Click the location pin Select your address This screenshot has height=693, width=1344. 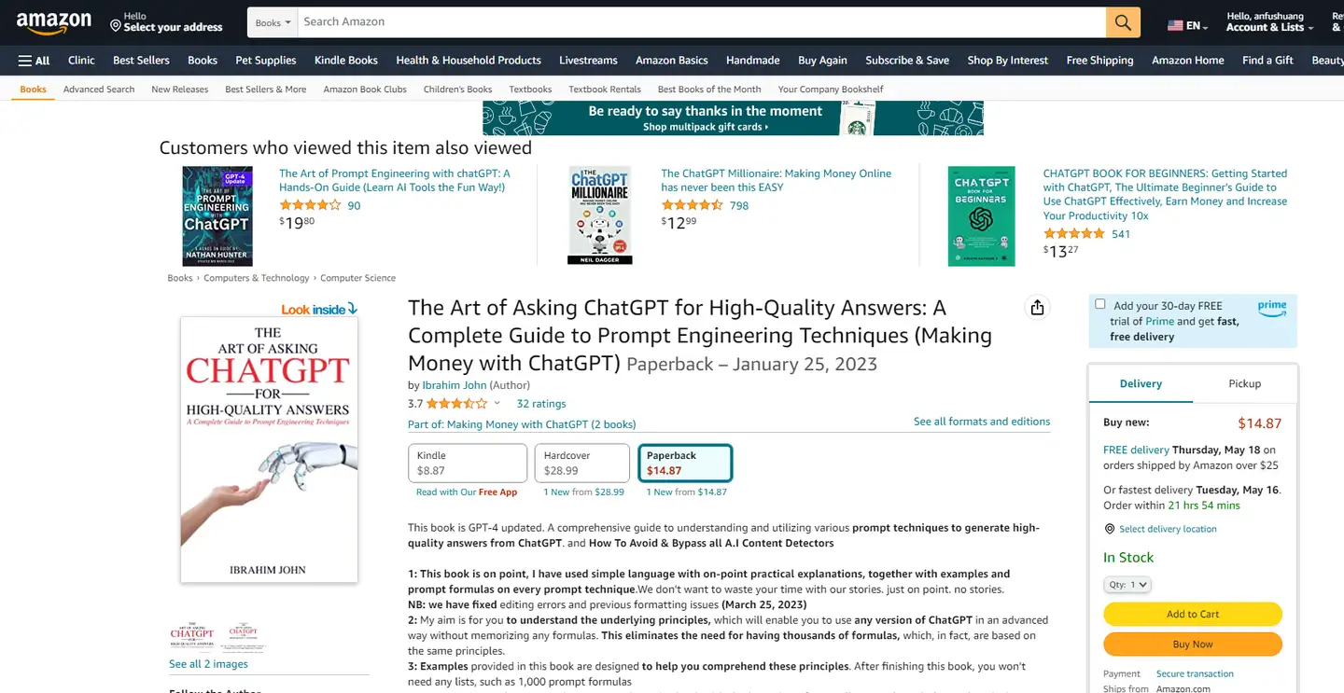pos(166,22)
